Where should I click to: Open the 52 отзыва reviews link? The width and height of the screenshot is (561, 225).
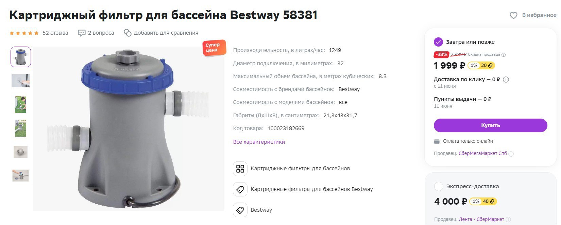55,33
